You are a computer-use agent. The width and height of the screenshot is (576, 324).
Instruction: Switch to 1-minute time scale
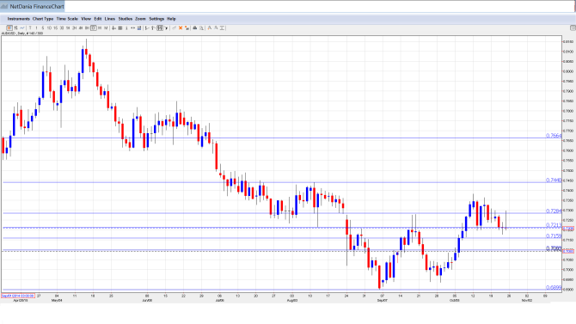[x=36, y=28]
